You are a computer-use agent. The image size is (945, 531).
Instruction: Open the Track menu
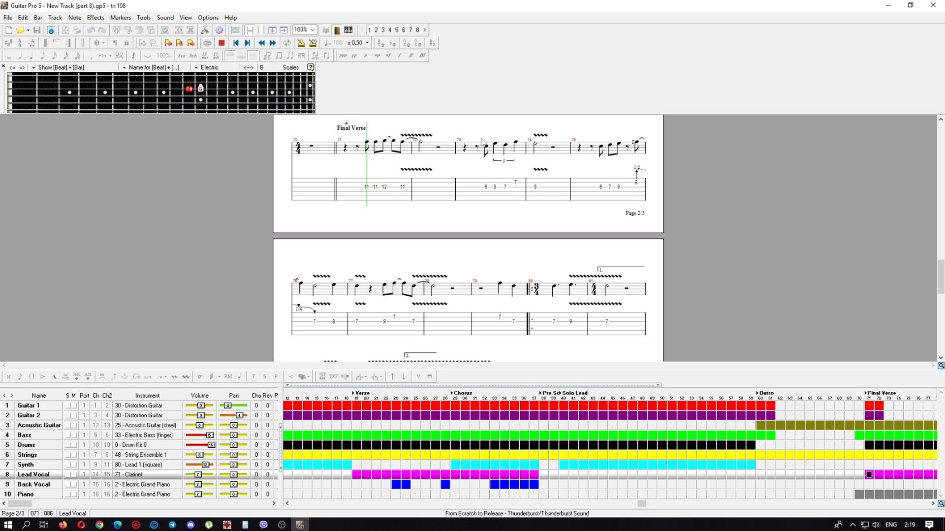(x=55, y=17)
